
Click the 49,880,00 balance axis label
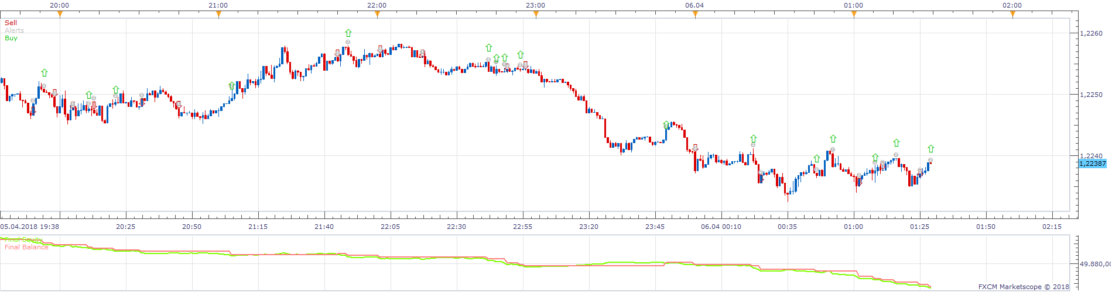1095,264
